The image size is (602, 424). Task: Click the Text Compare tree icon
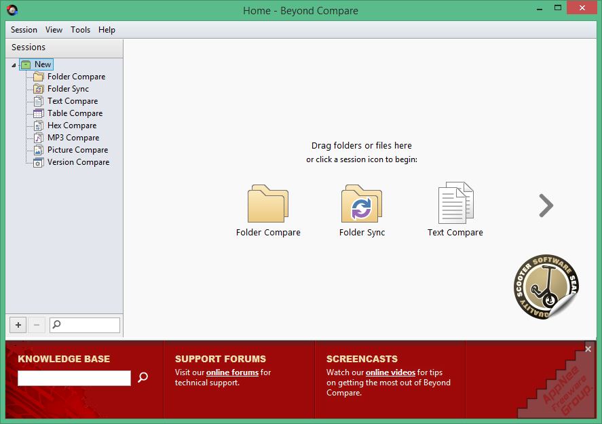point(39,101)
